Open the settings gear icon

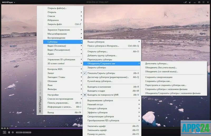13,132
